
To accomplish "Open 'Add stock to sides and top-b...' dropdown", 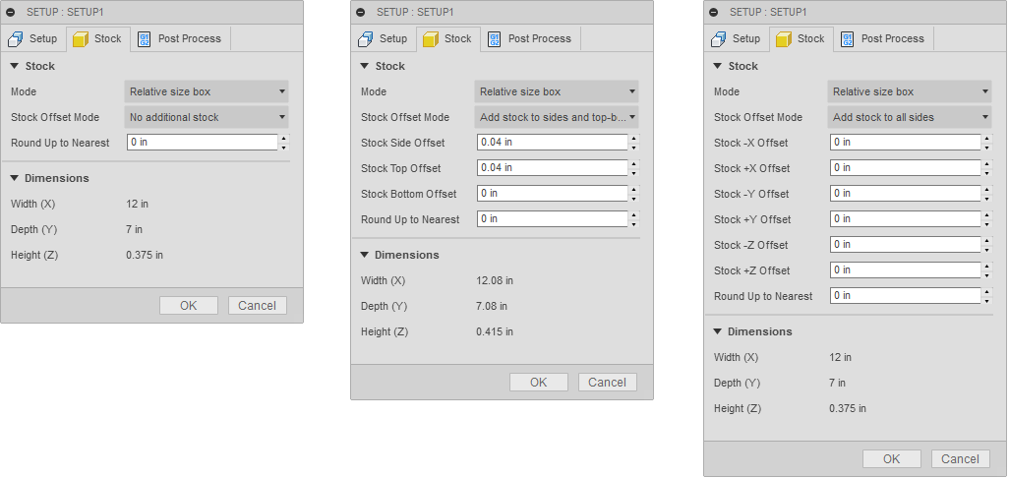I will tap(557, 117).
